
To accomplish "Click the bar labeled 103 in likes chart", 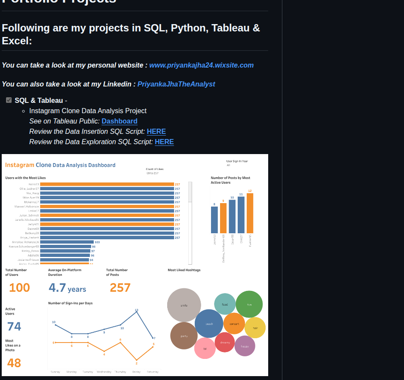I will 67,242.
